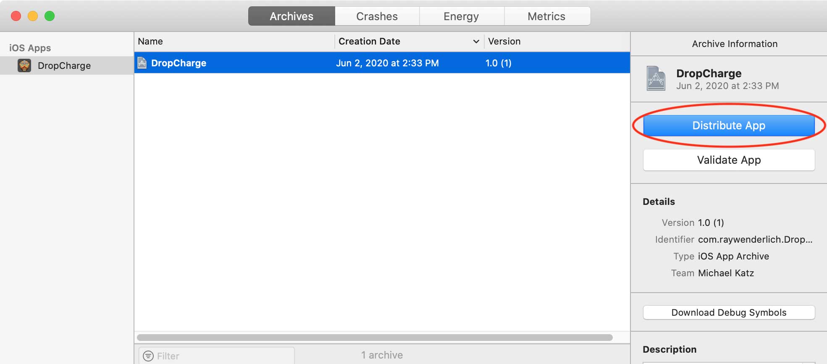Click the Details section heading
The image size is (827, 364).
click(x=659, y=202)
